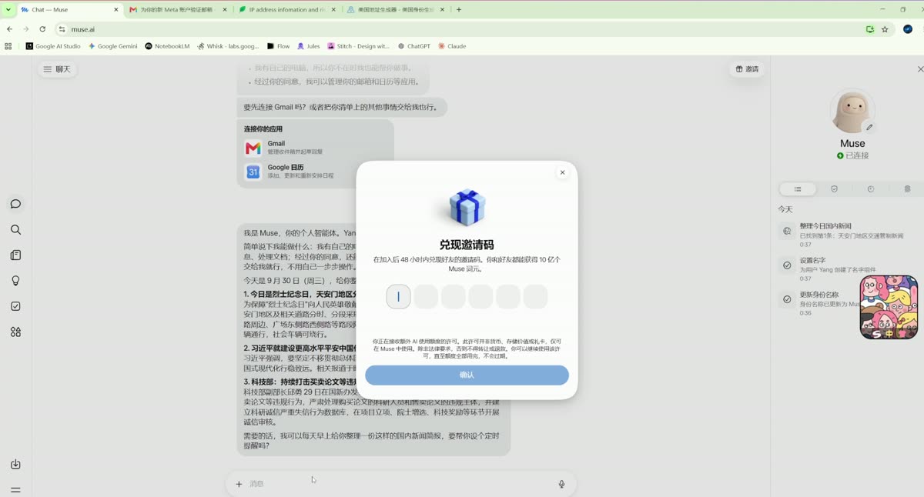Bookmark this page with star icon
Viewport: 924px width, 497px height.
click(885, 29)
